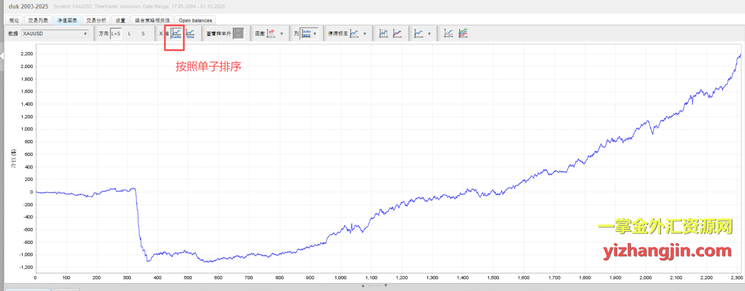Image resolution: width=745 pixels, height=291 pixels.
Task: Select L+S direction toggle
Action: (x=116, y=34)
